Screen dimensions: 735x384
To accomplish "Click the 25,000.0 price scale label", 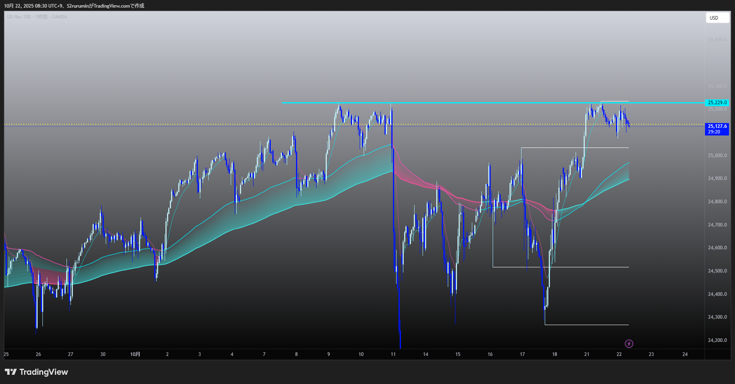I will pyautogui.click(x=717, y=156).
